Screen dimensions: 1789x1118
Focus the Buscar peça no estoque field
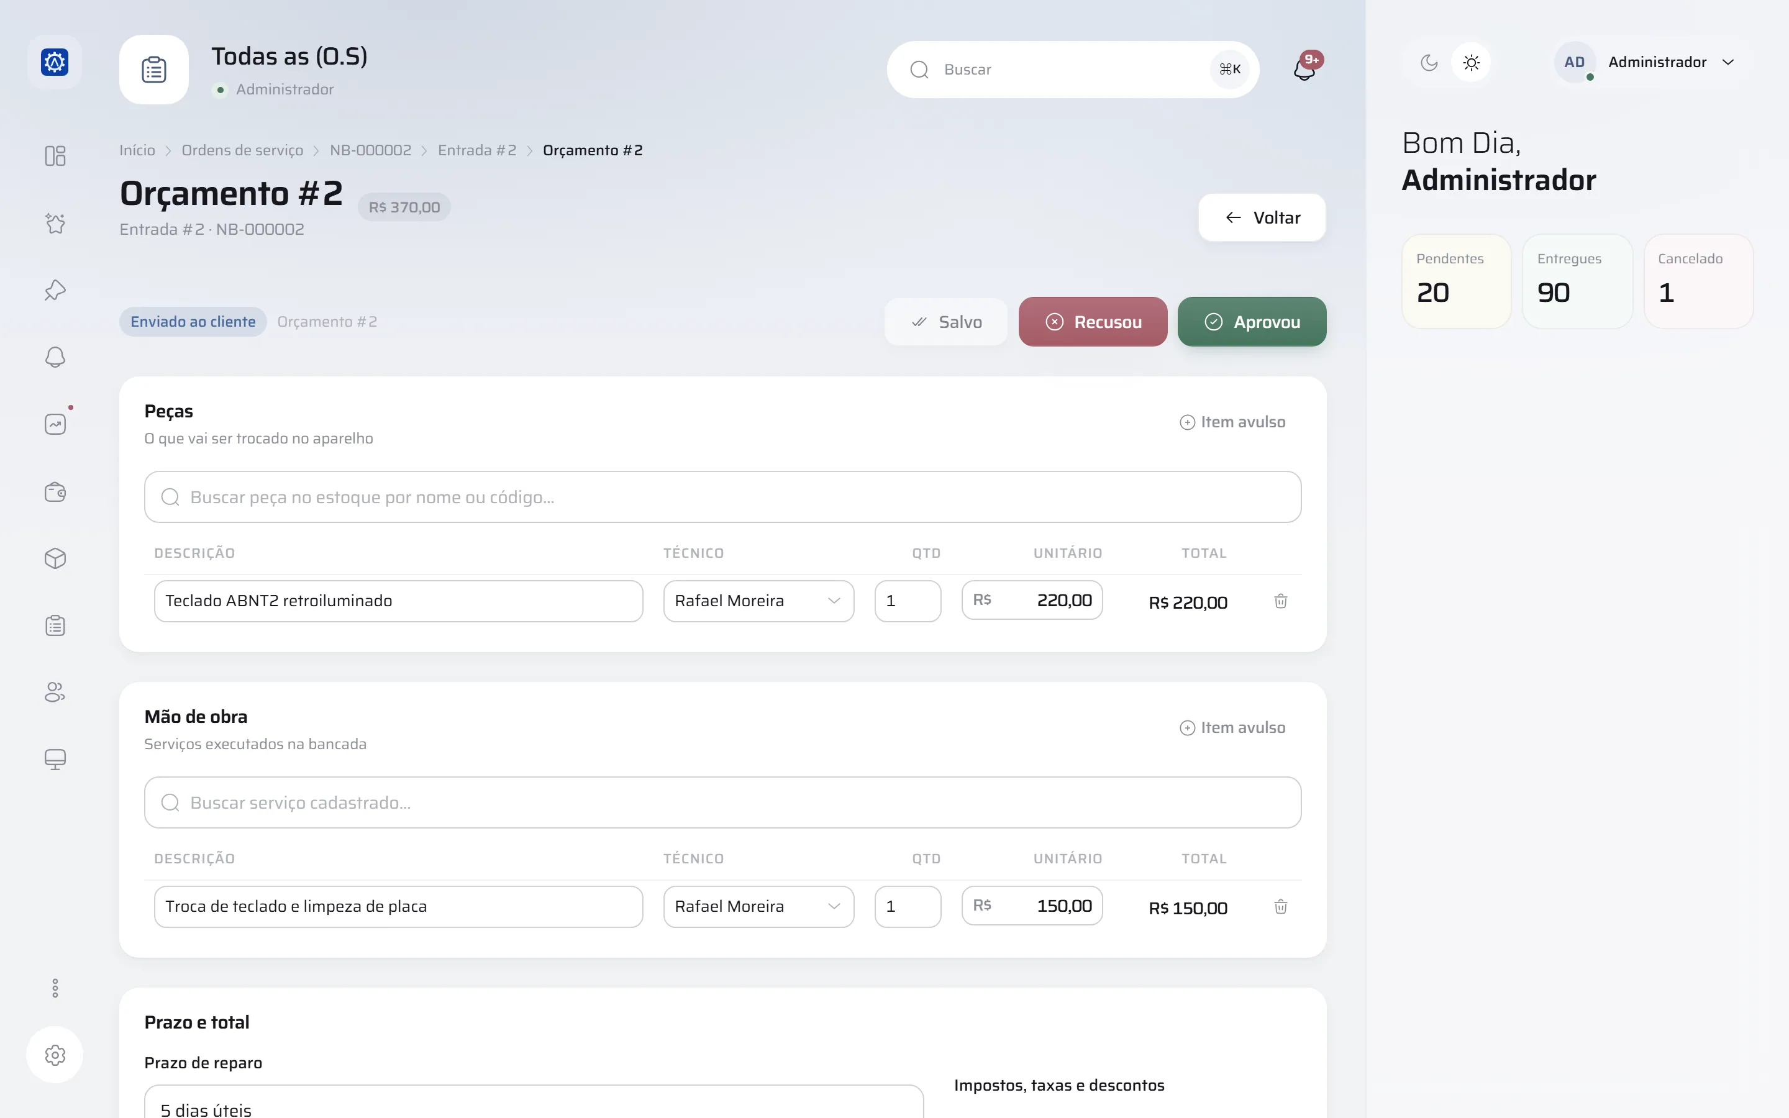pyautogui.click(x=722, y=497)
